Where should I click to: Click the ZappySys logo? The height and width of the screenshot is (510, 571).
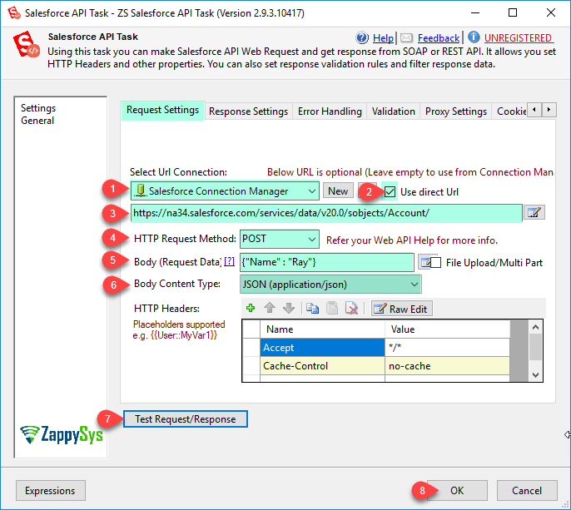coord(62,434)
